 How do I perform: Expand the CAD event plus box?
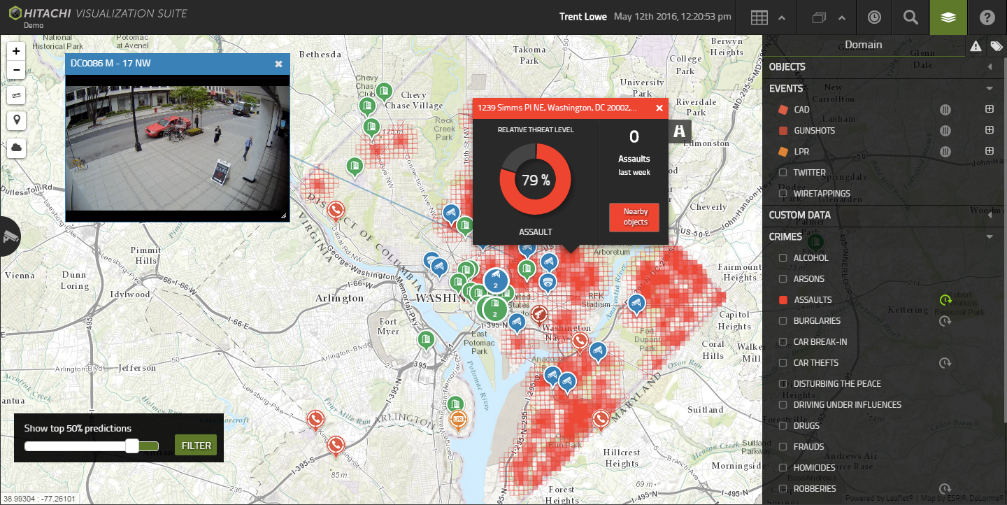click(x=990, y=110)
